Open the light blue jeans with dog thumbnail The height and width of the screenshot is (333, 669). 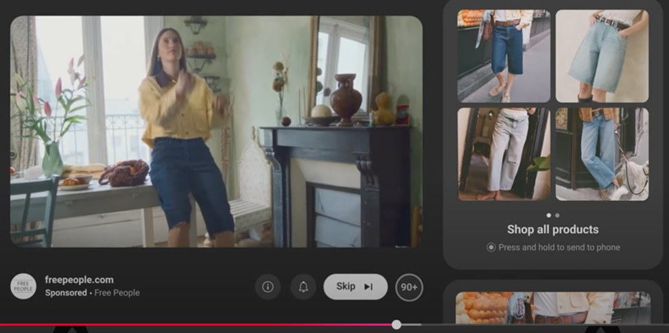[602, 153]
